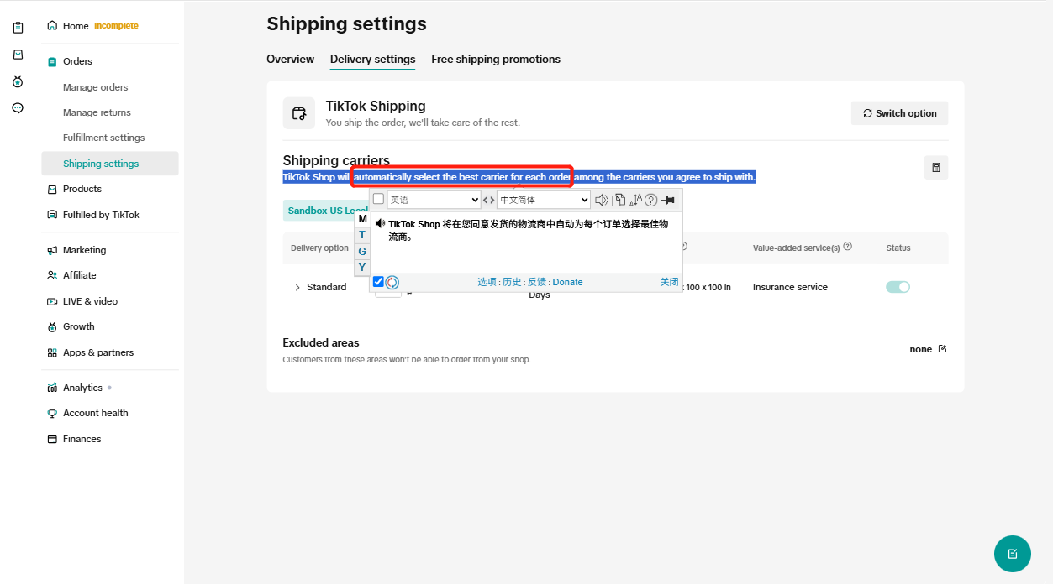
Task: Click the Products bag icon in the sidebar
Action: click(x=52, y=189)
